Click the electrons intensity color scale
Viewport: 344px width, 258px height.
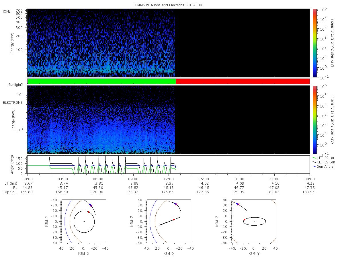(x=314, y=120)
